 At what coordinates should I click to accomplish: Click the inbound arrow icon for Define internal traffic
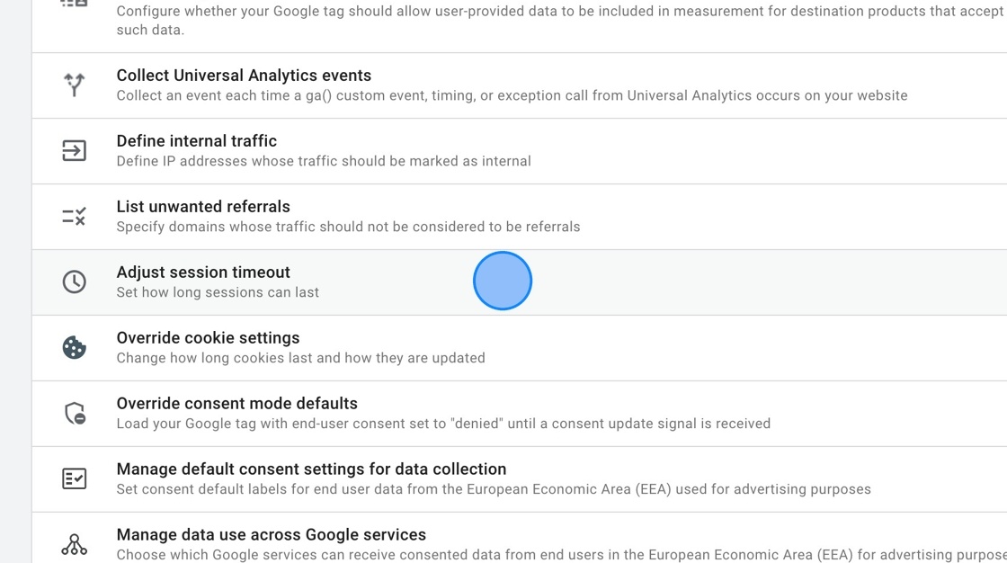(72, 149)
